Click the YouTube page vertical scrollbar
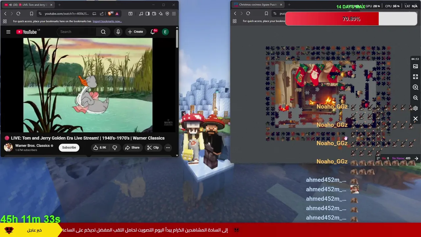 coord(177,39)
